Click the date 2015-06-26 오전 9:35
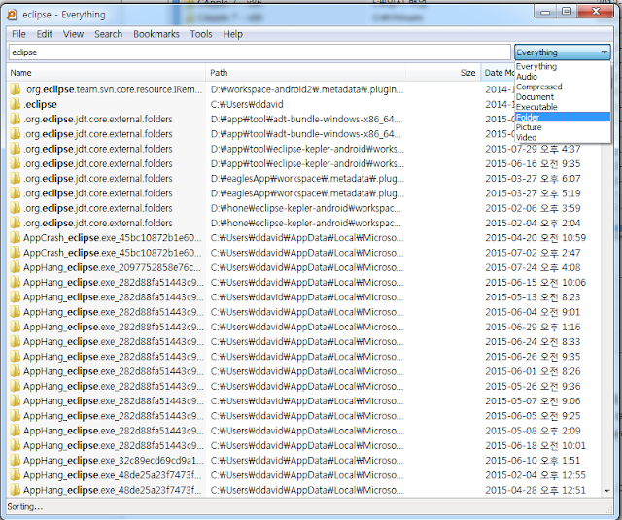The height and width of the screenshot is (520, 622). [533, 357]
